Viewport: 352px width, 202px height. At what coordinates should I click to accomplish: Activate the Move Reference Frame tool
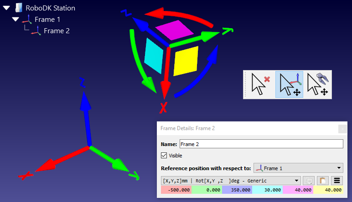289,85
